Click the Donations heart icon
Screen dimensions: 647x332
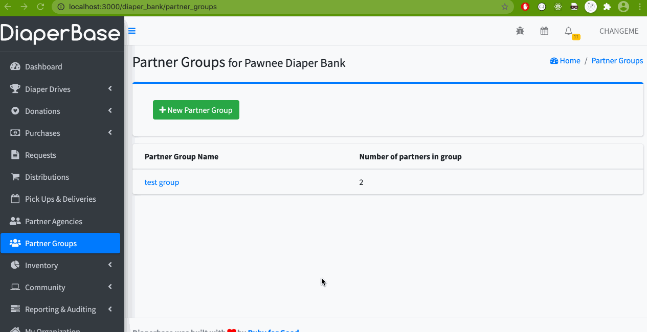[x=15, y=111]
